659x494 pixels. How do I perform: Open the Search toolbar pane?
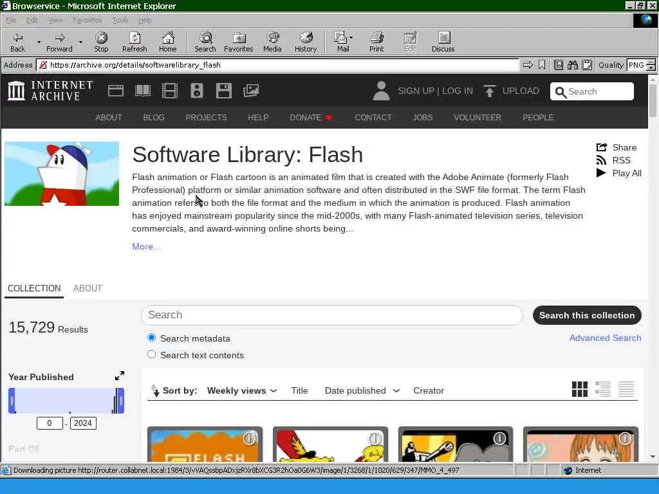pyautogui.click(x=205, y=42)
